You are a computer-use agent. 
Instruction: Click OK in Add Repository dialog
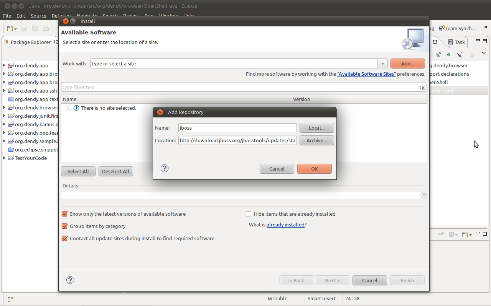(315, 169)
